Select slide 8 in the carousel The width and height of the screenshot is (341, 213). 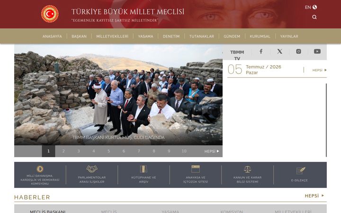tap(154, 151)
